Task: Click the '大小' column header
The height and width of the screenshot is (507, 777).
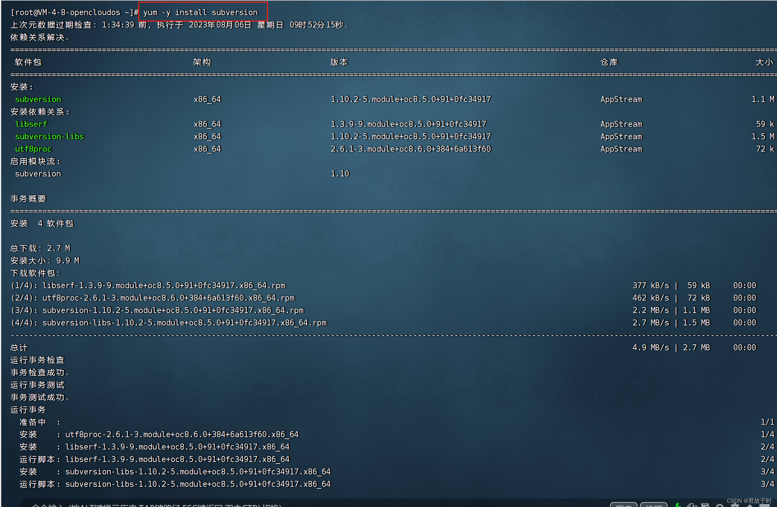Action: point(765,62)
